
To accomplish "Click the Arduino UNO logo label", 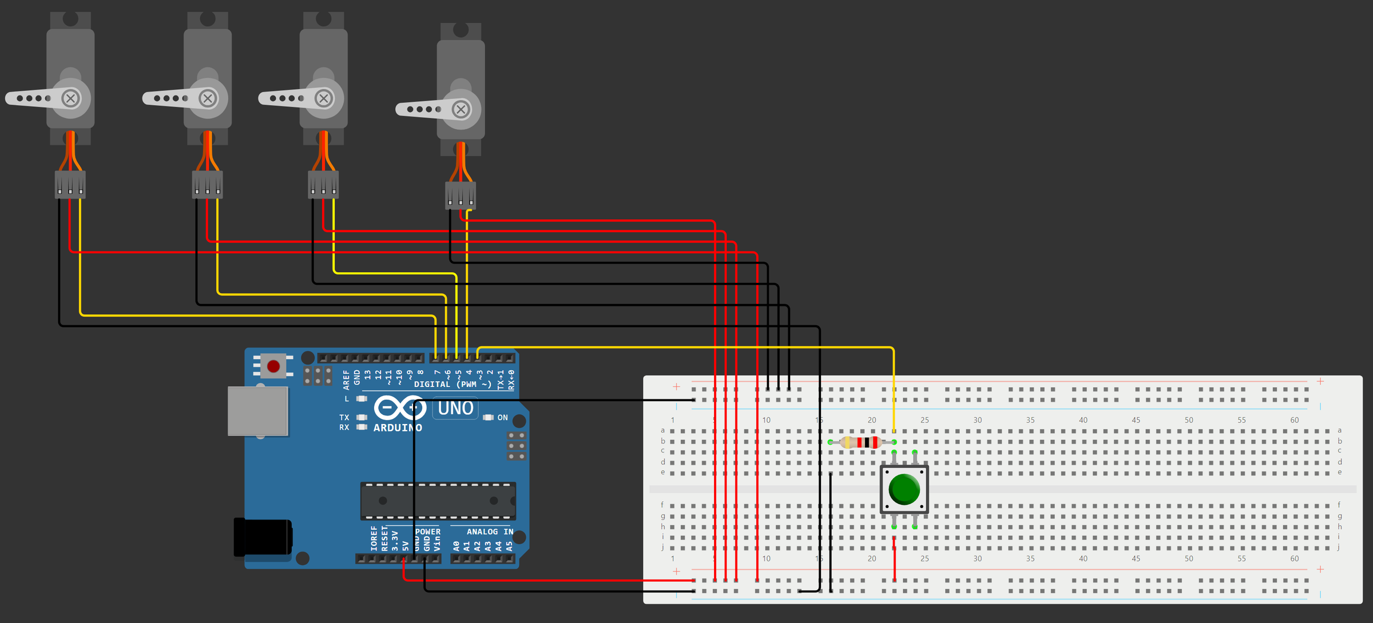I will pos(455,407).
